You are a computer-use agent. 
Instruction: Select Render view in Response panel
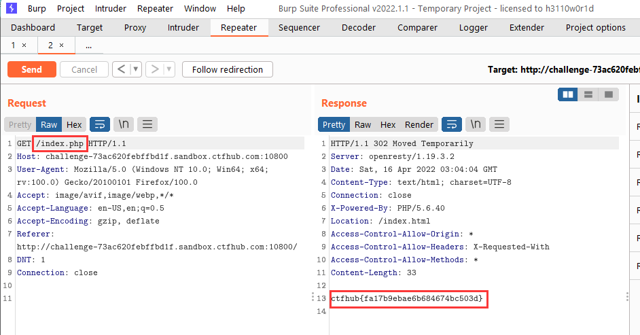pos(419,124)
